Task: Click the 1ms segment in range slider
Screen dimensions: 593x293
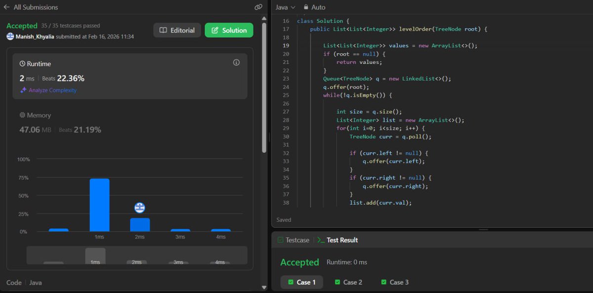Action: pos(95,256)
